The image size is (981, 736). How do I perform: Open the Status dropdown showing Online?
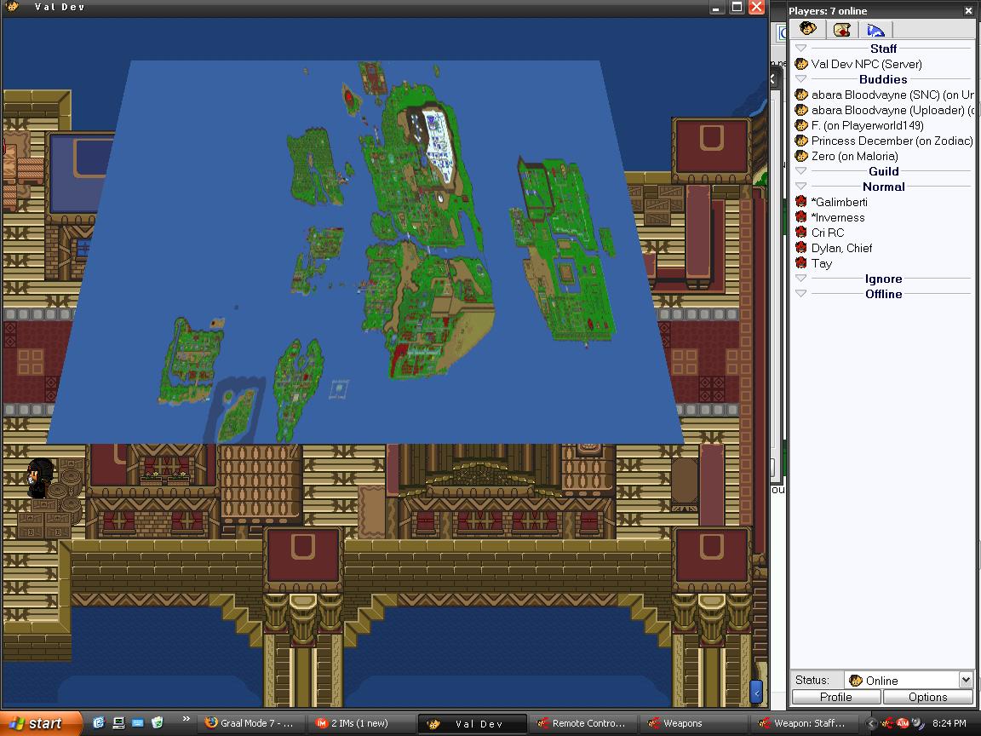(x=965, y=680)
